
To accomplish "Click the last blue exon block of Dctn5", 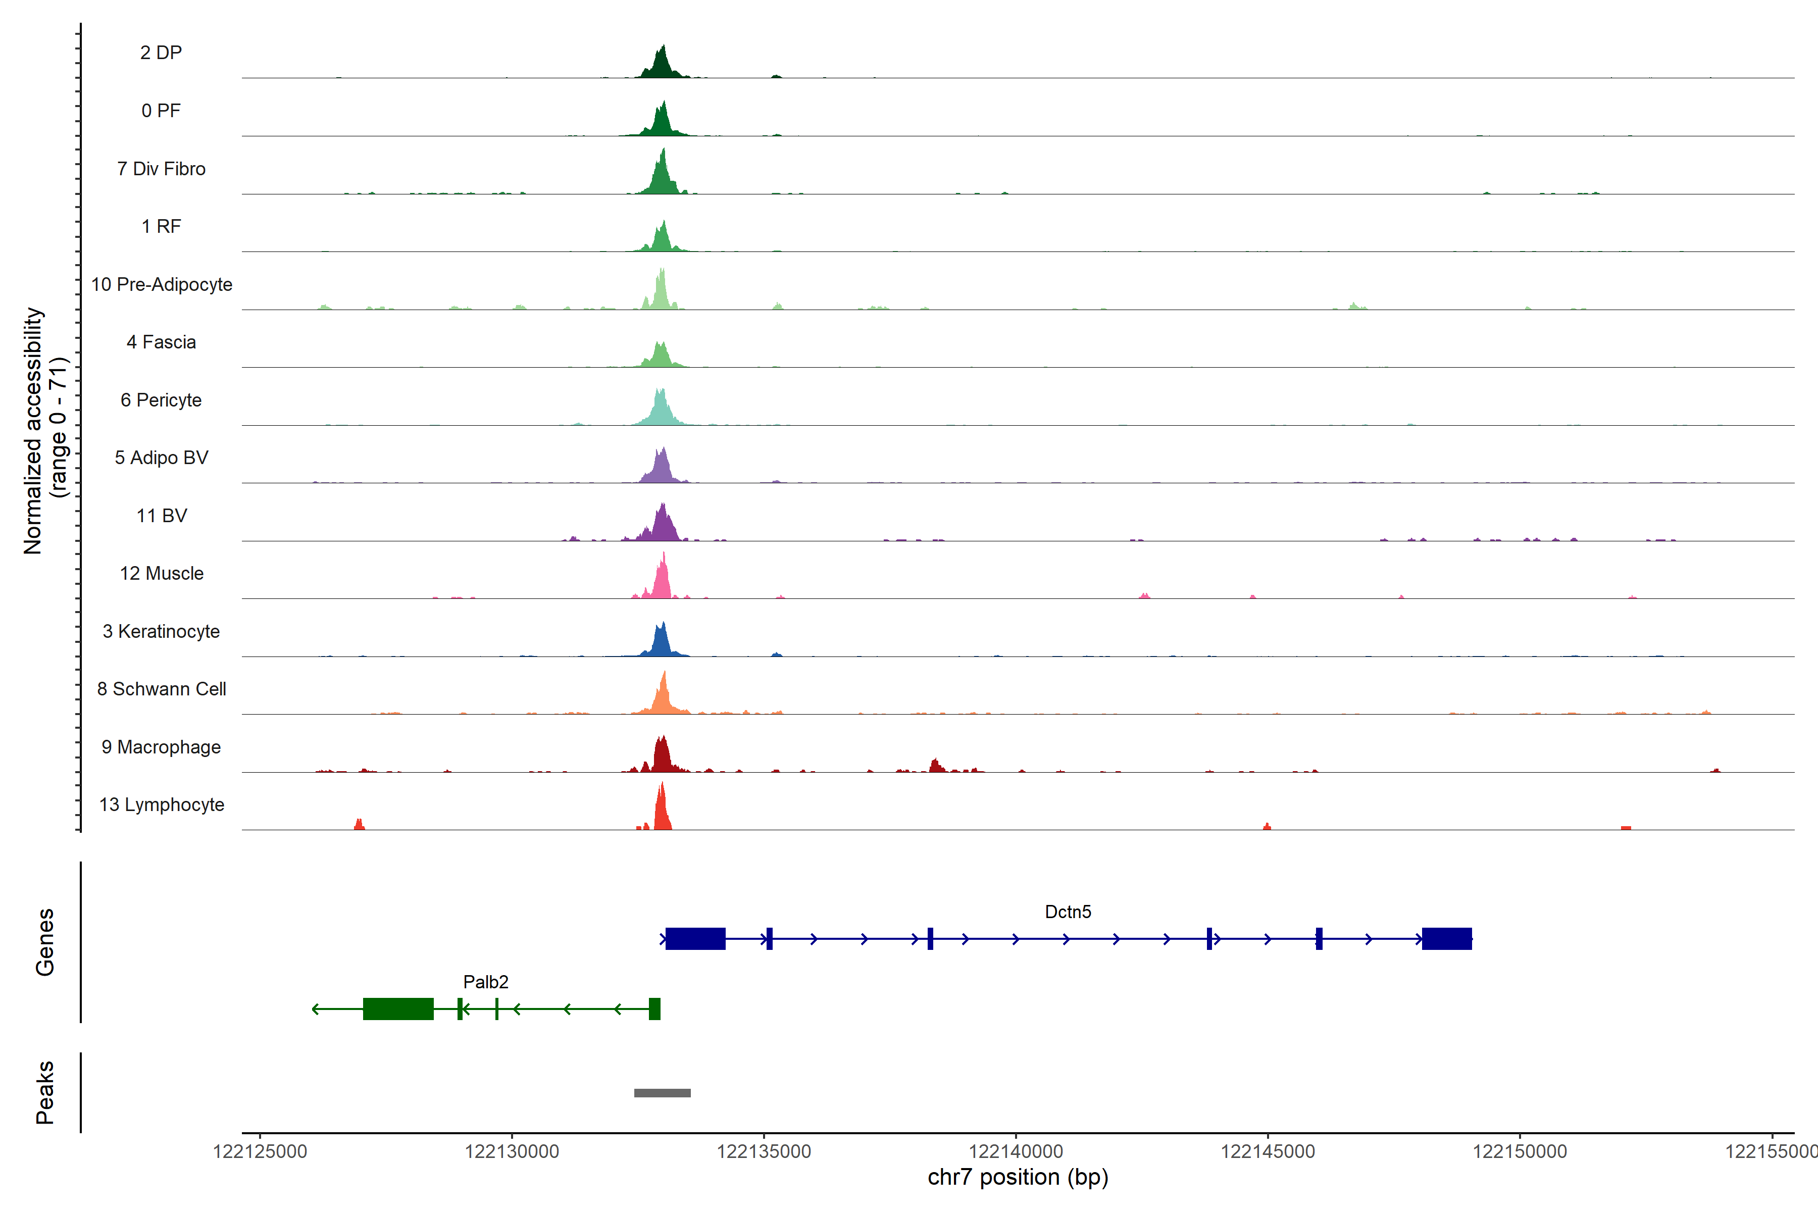I will (1446, 938).
